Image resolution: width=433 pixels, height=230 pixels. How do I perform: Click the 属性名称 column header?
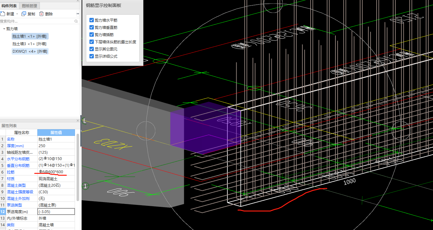tap(22, 132)
